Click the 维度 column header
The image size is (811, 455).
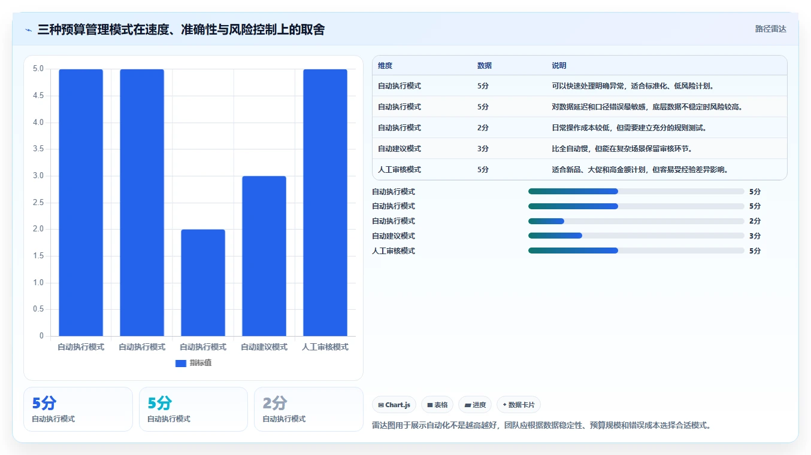(x=385, y=66)
